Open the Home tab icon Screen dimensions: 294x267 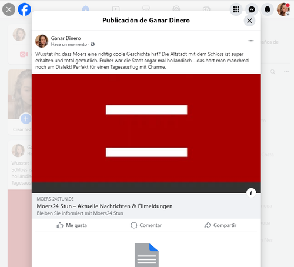86,8
